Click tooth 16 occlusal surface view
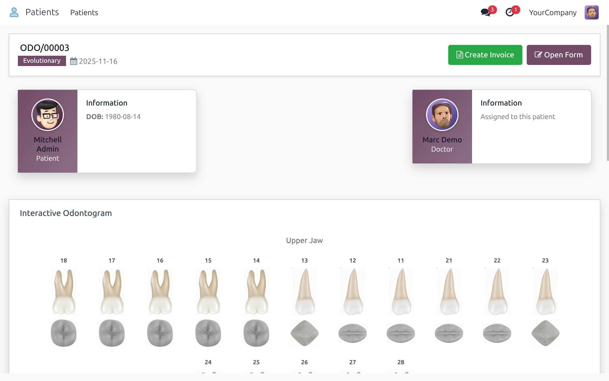This screenshot has width=609, height=381. [x=160, y=333]
